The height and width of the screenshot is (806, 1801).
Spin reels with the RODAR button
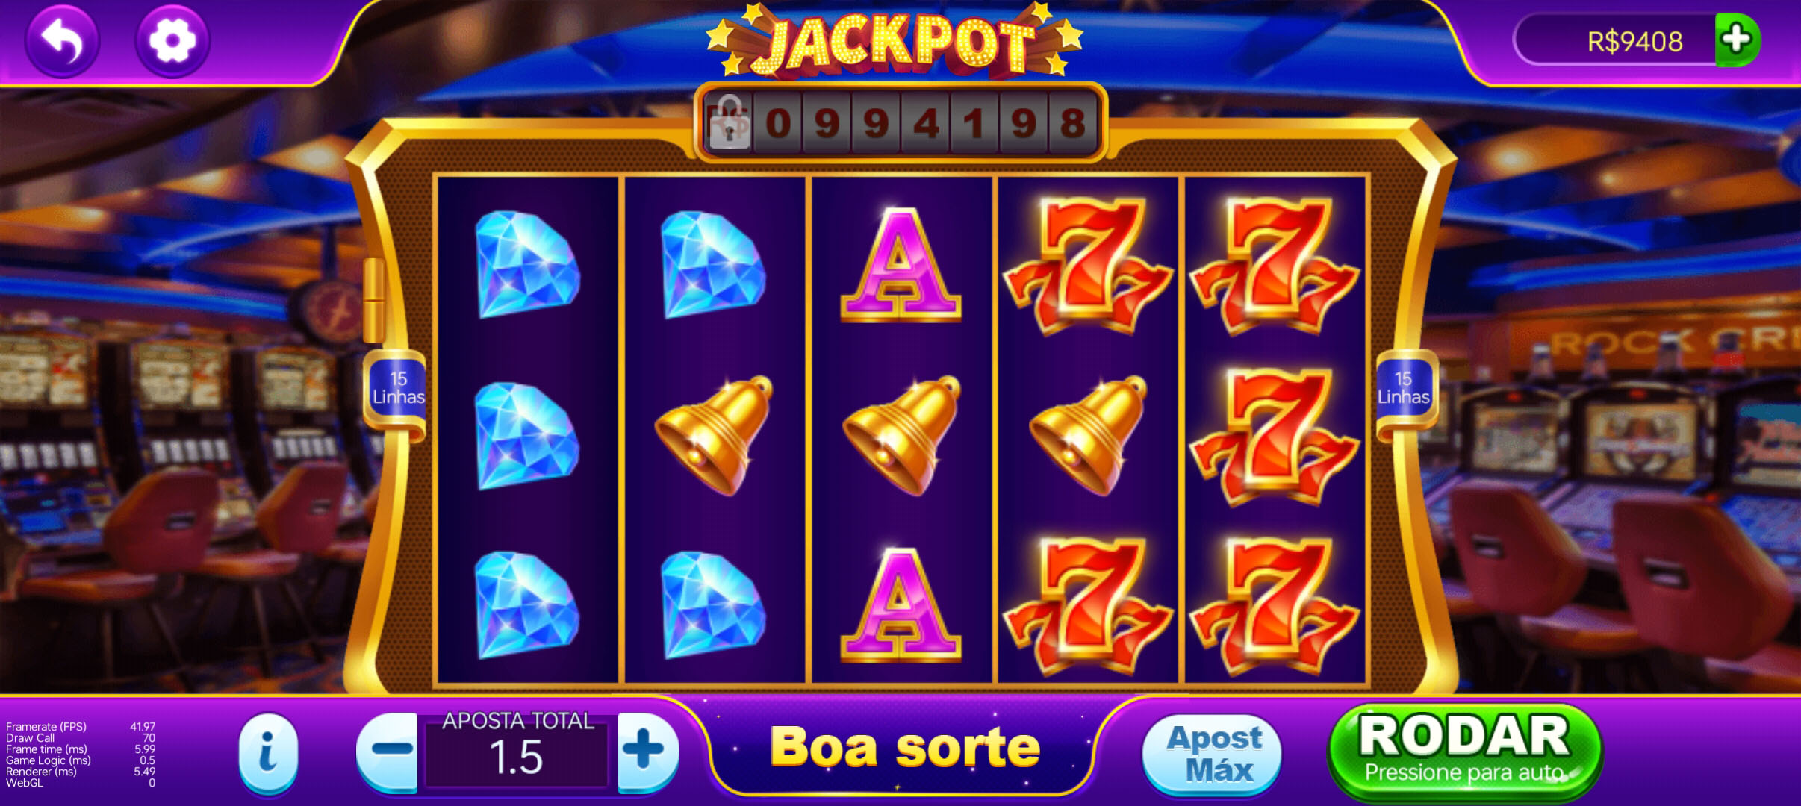point(1464,752)
